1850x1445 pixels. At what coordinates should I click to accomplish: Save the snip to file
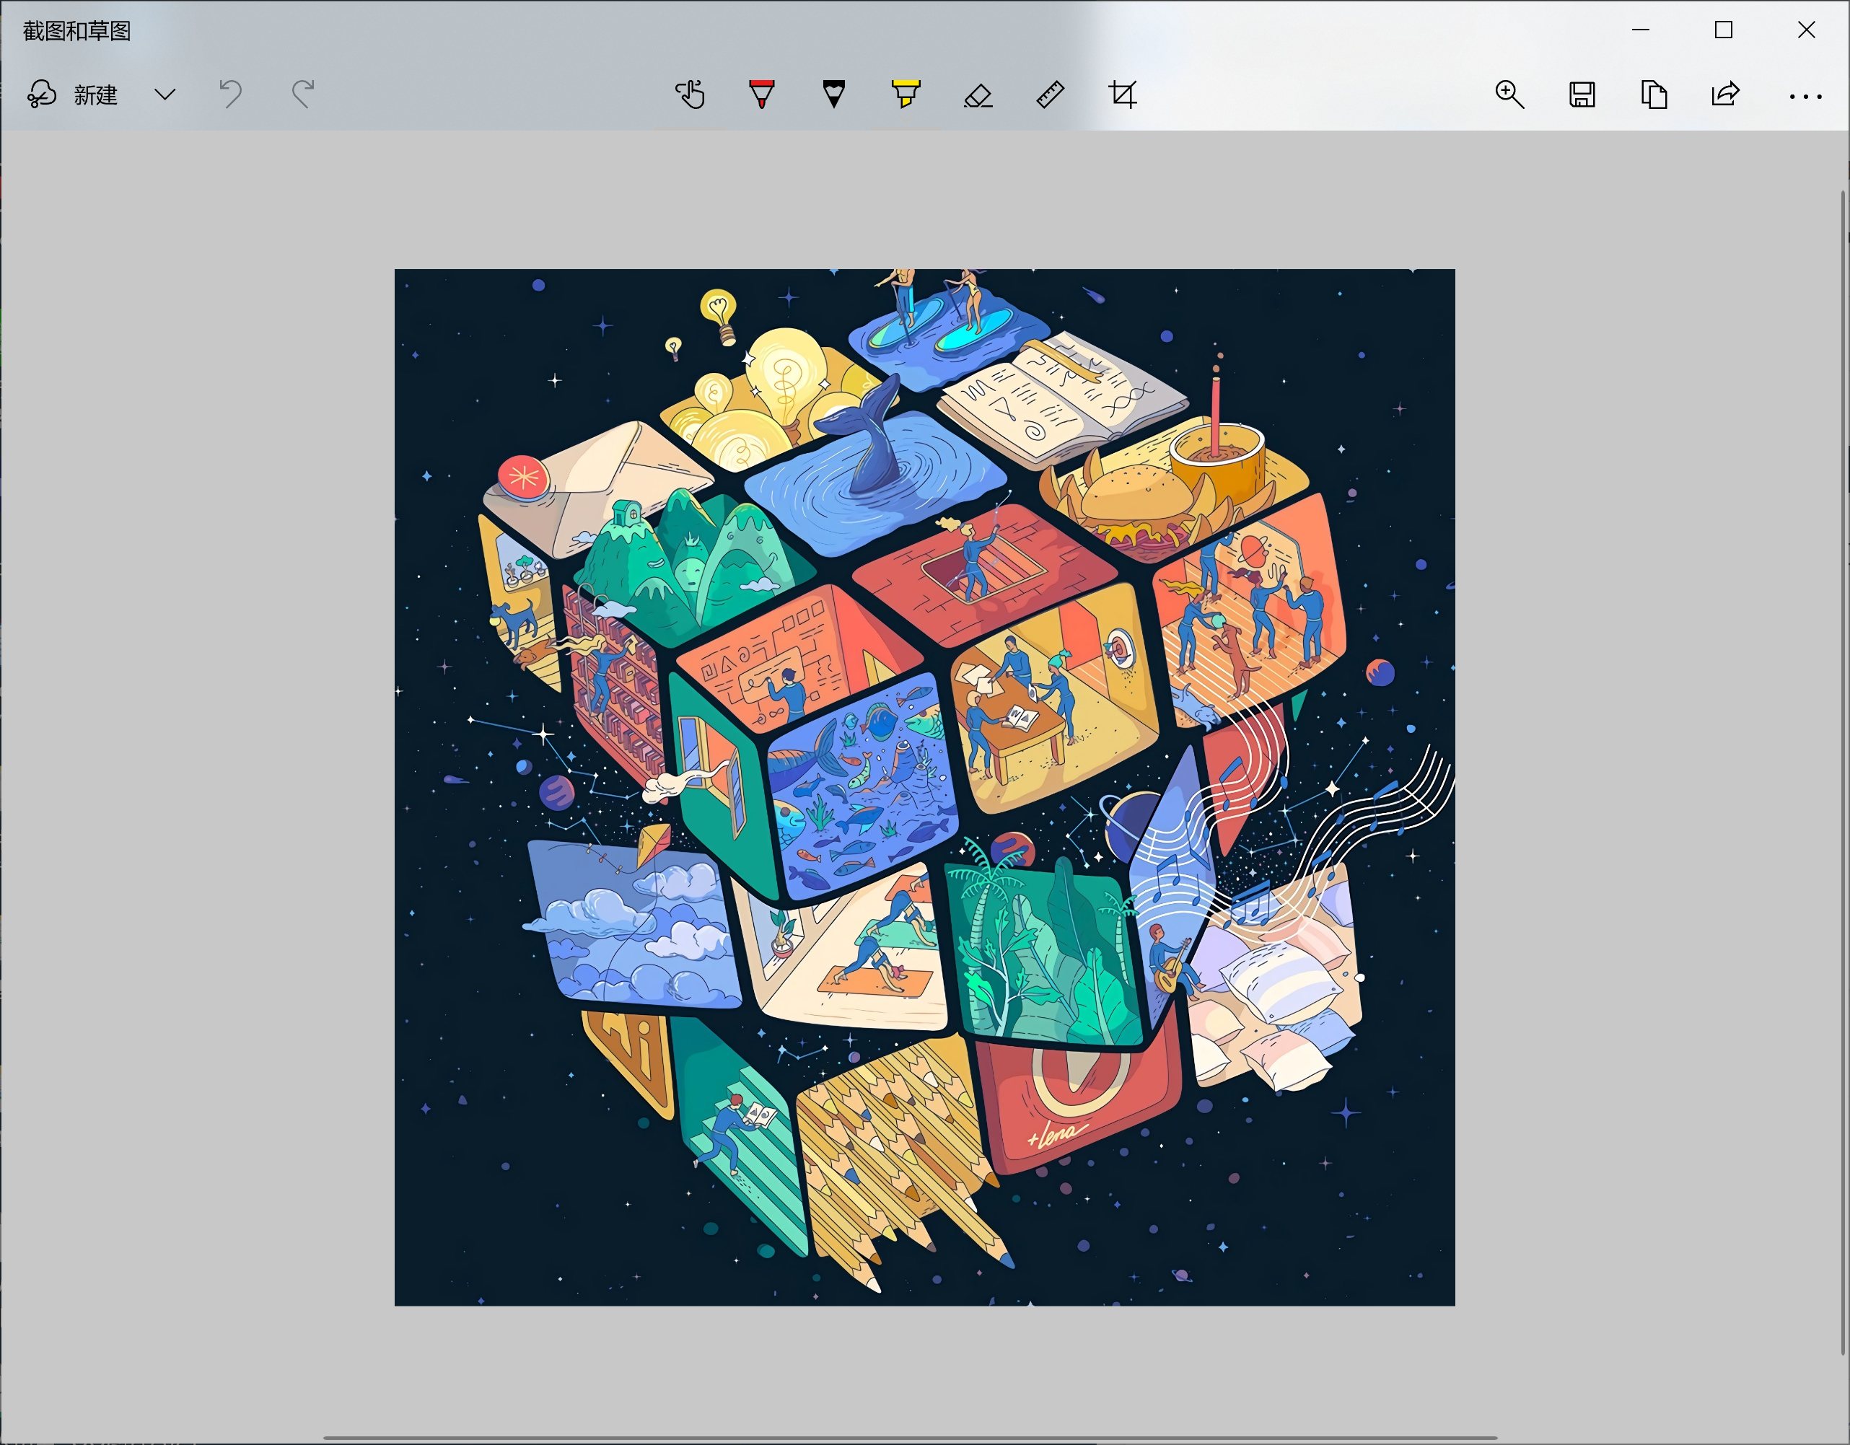click(1582, 94)
